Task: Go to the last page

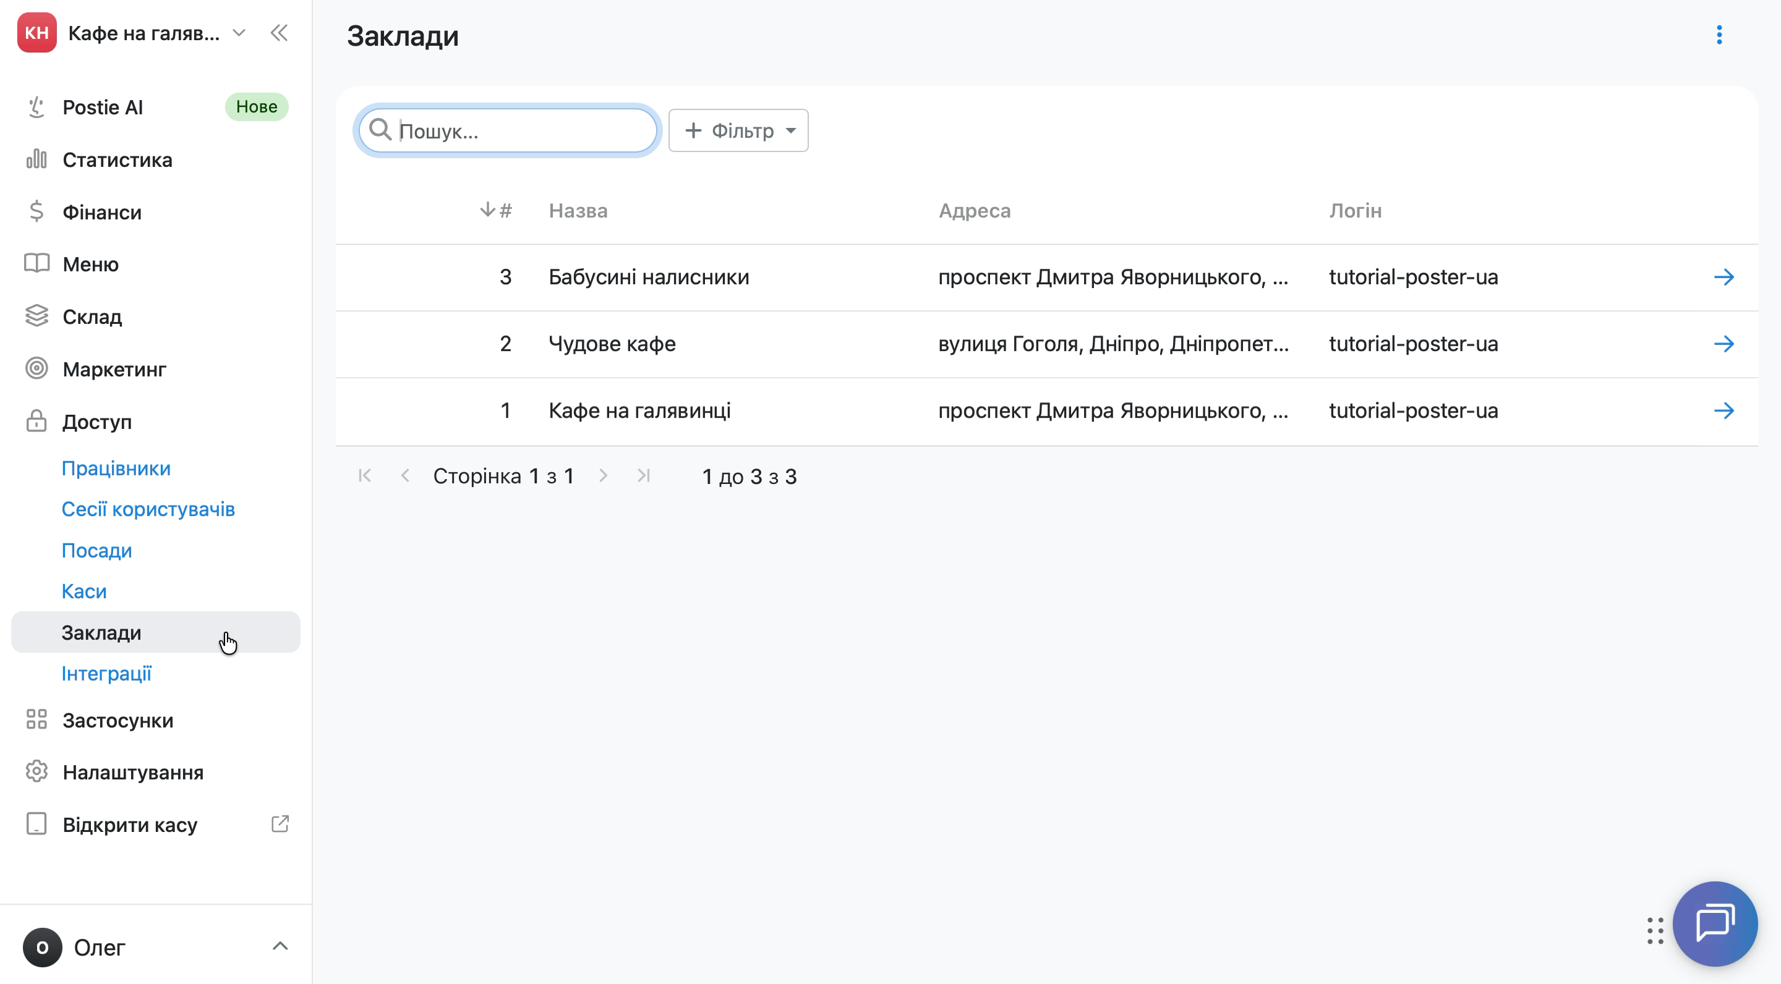Action: (x=644, y=475)
